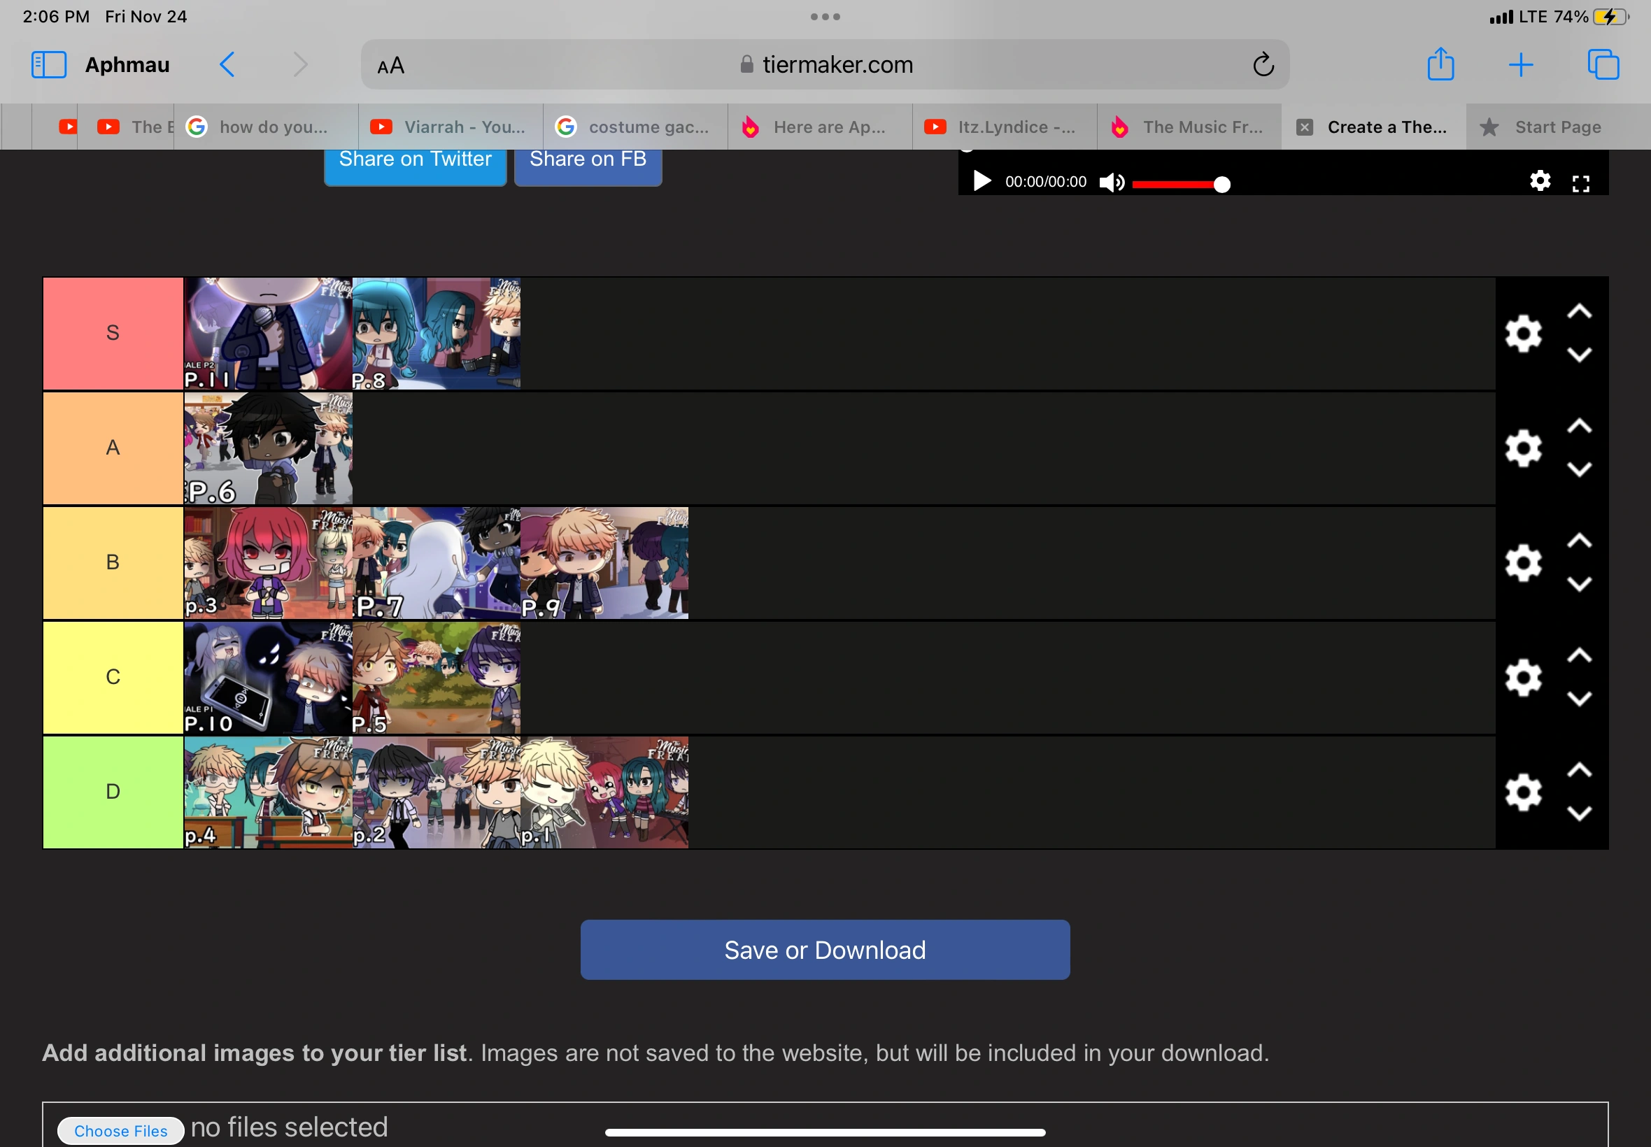Open a new tab with plus icon
This screenshot has height=1147, width=1651.
(1520, 64)
